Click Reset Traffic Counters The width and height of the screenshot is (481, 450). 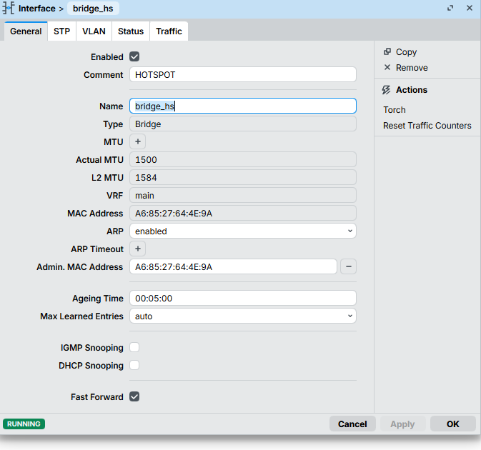point(427,126)
